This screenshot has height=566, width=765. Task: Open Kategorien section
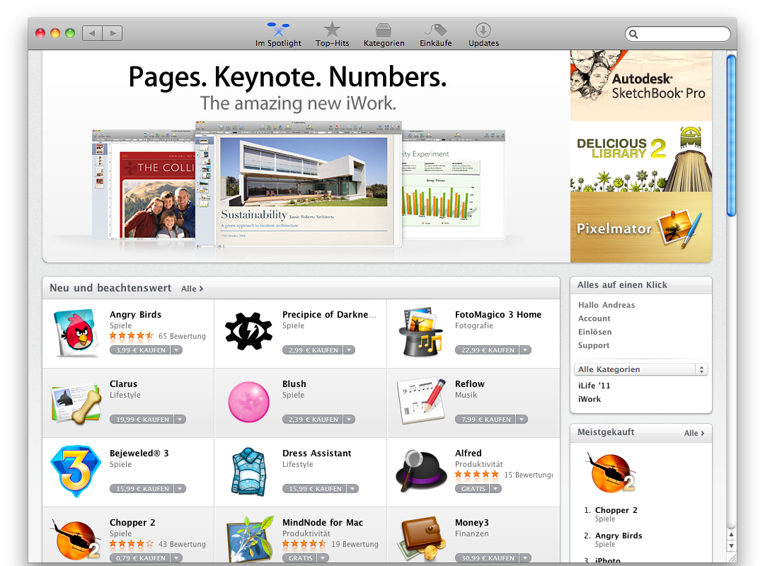click(384, 35)
